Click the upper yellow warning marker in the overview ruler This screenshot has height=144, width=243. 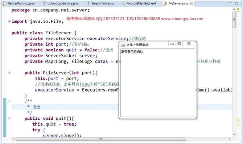click(x=238, y=119)
